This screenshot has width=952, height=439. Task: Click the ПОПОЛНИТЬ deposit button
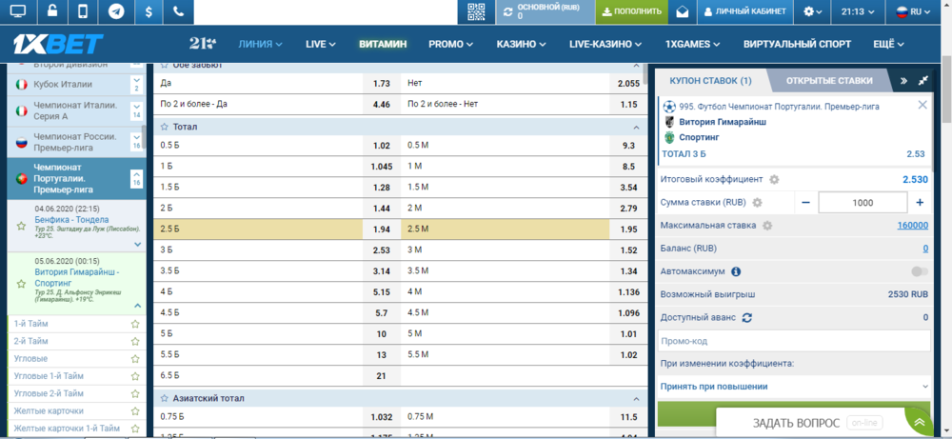point(631,11)
